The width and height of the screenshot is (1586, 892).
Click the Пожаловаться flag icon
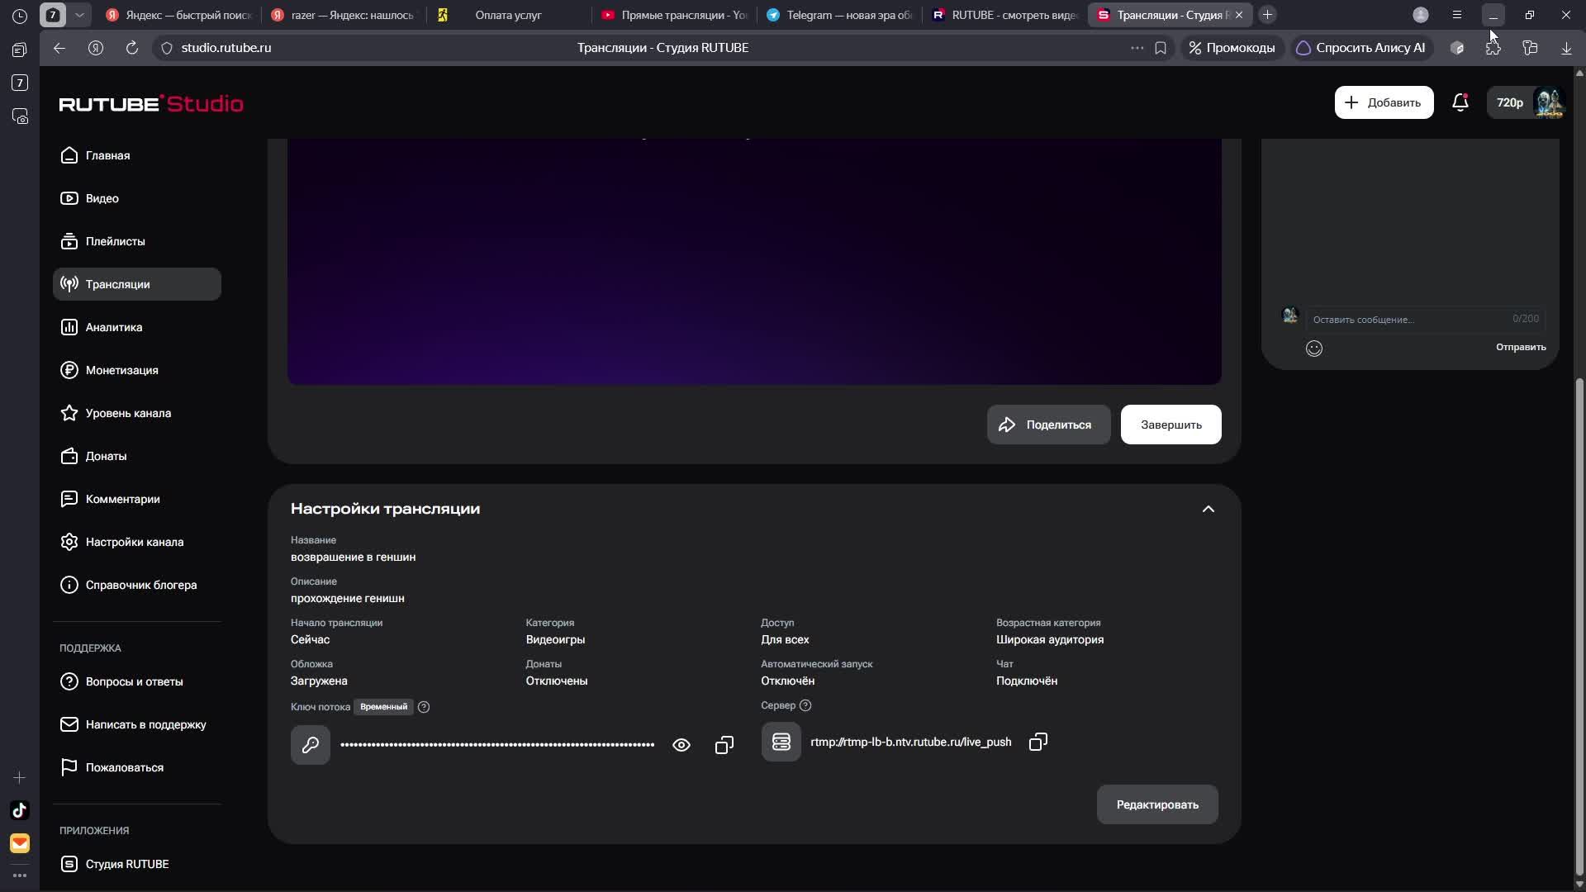(x=69, y=767)
